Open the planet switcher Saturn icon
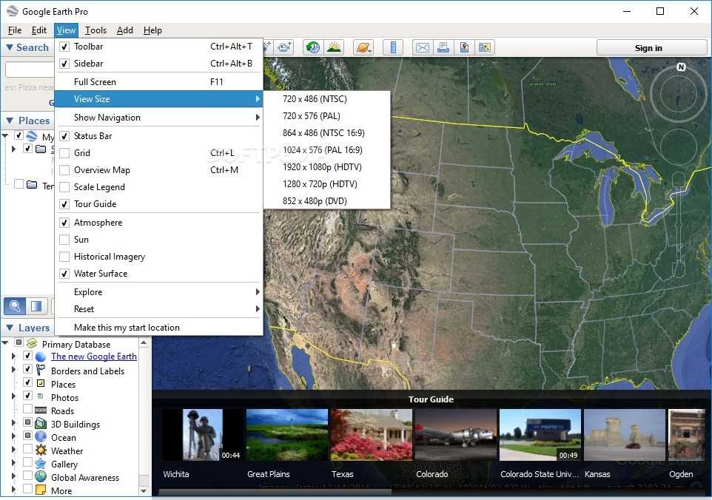This screenshot has width=712, height=500. 363,47
